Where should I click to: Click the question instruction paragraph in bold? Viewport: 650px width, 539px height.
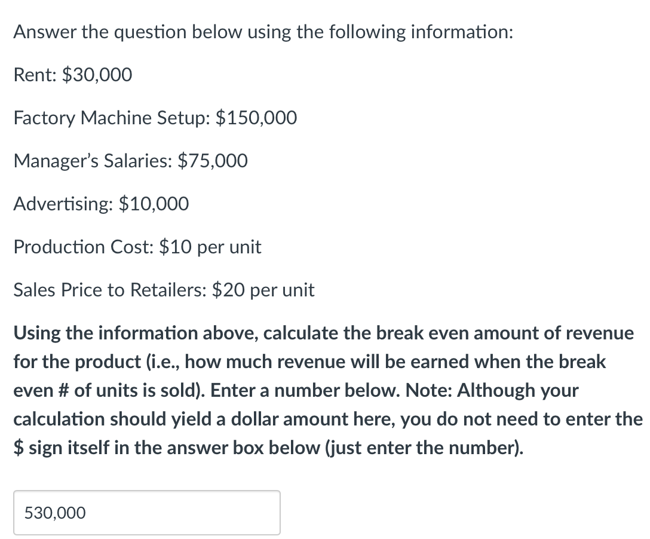click(323, 390)
